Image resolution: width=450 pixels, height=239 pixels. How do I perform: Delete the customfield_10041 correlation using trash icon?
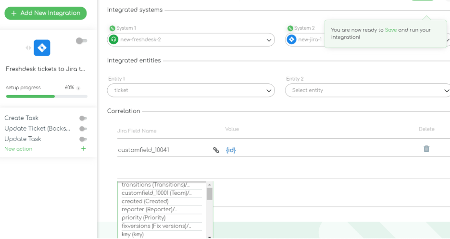coord(426,149)
